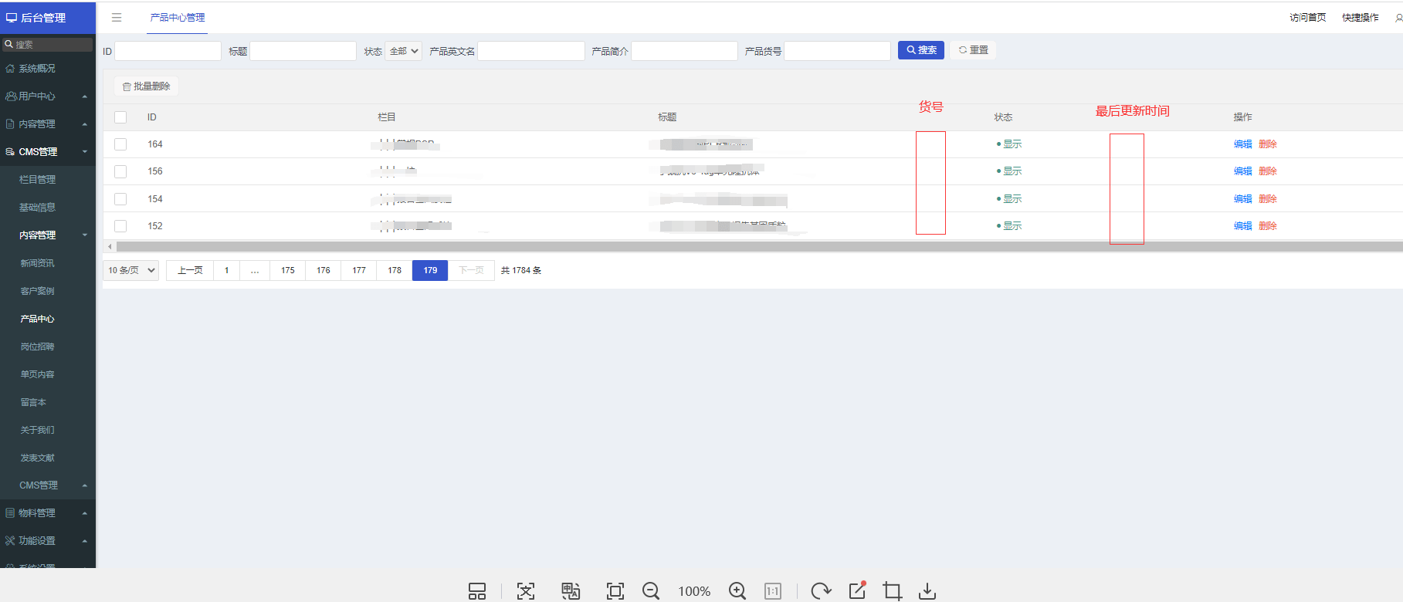Expand the 内容管理 top-level sidebar menu
Viewport: 1403px width, 602px height.
point(47,124)
